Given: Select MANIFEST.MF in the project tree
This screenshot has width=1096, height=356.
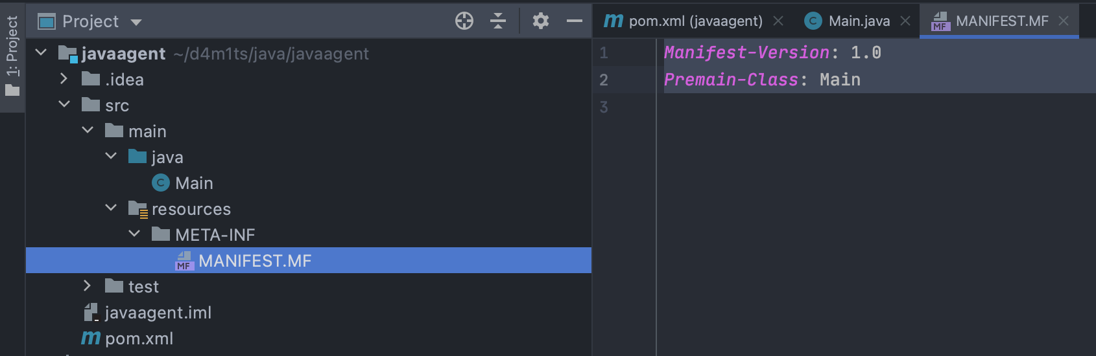Looking at the screenshot, I should point(254,261).
